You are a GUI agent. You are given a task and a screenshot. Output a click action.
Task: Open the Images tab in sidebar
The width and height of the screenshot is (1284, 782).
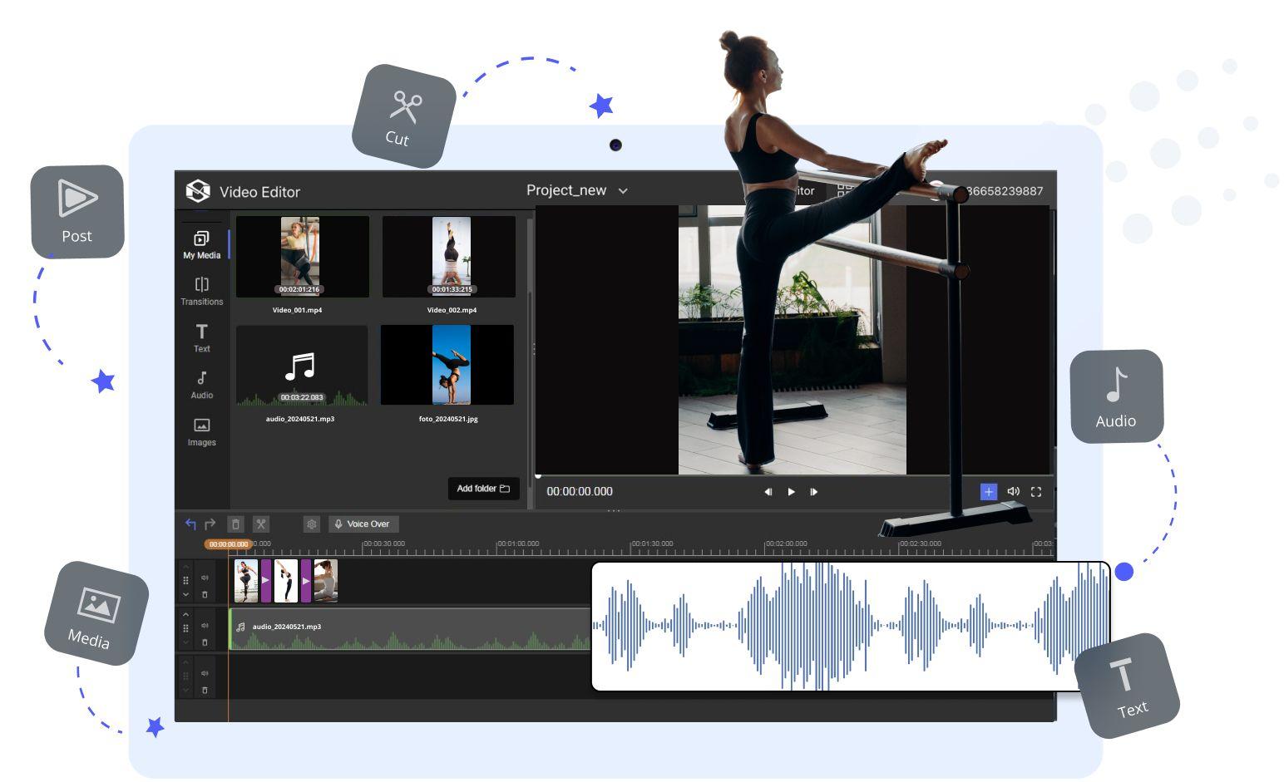201,432
